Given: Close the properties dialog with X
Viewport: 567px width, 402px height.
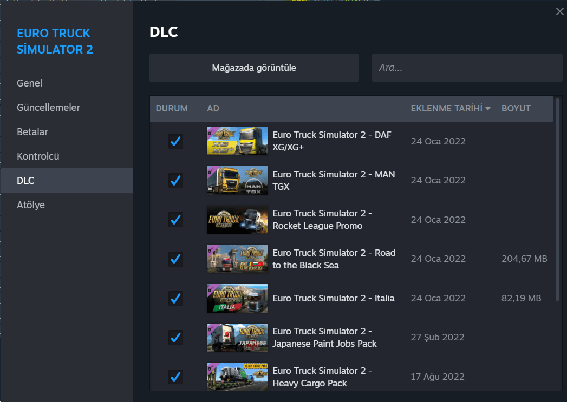Looking at the screenshot, I should click(559, 11).
